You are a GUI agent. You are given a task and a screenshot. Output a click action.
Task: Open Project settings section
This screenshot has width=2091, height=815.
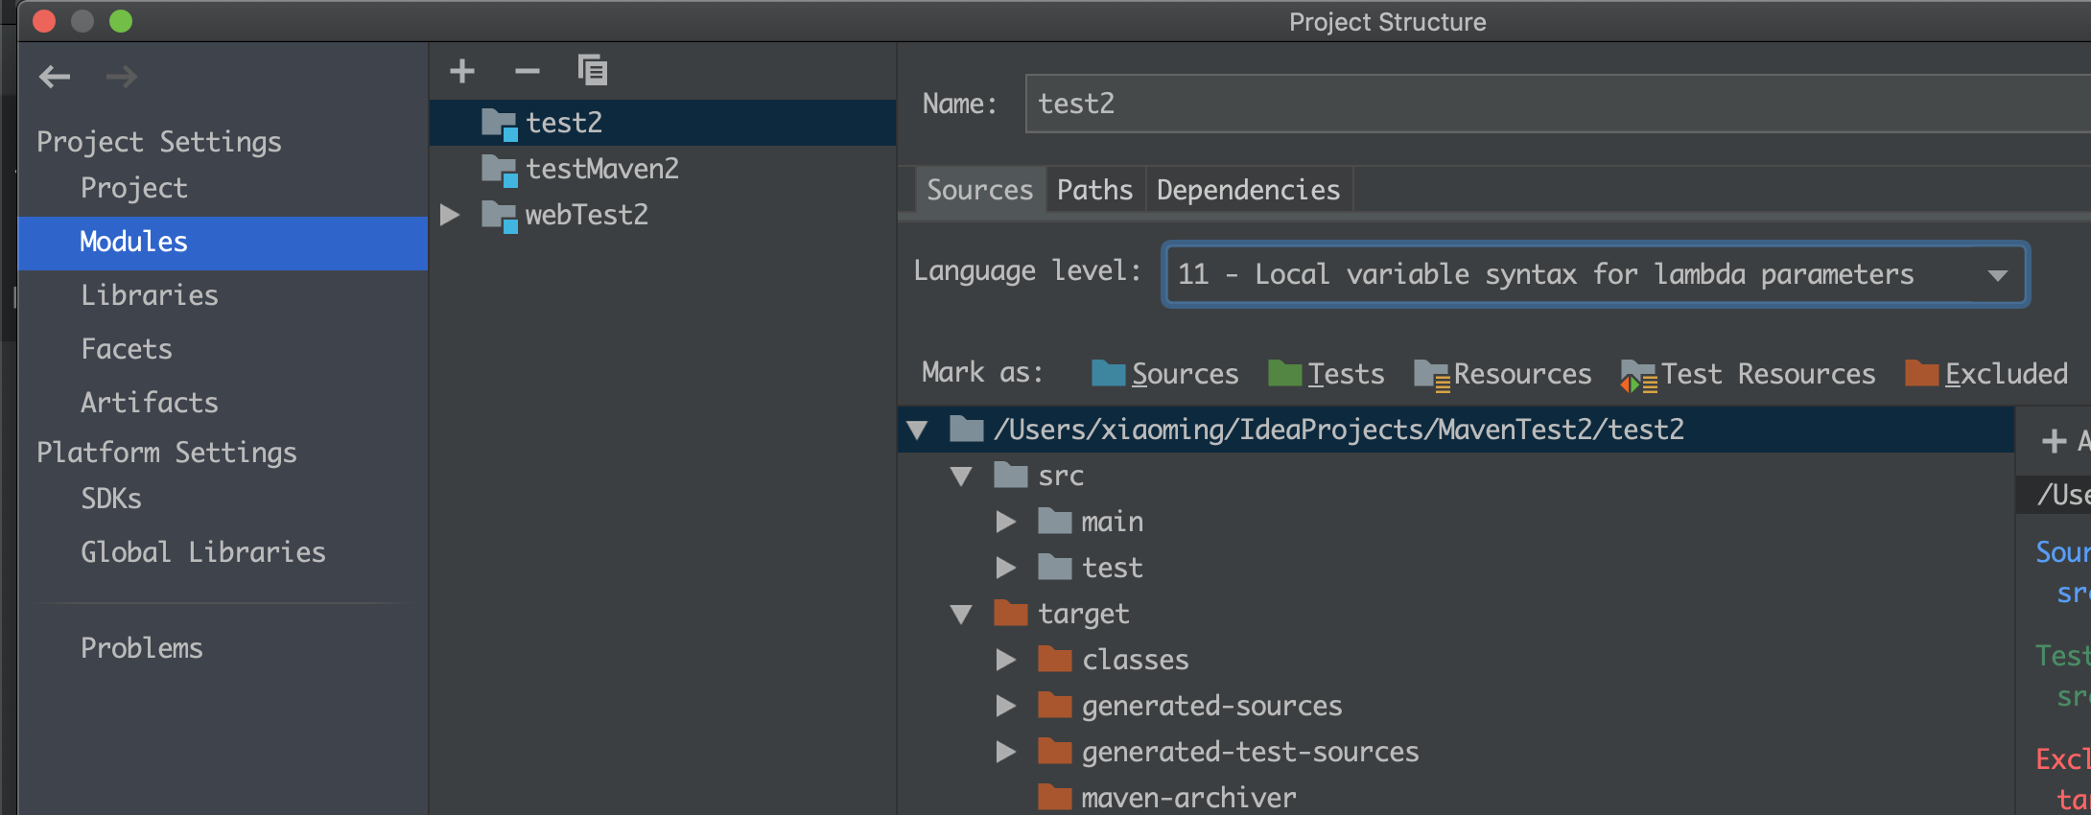(x=134, y=188)
